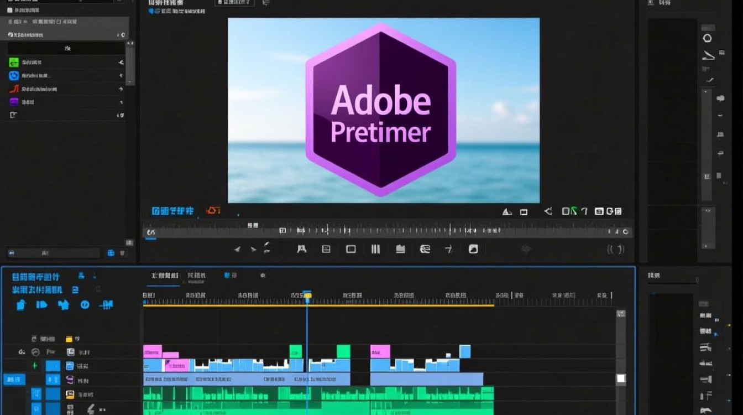Expand the green icon row's arrow in project list

121,63
